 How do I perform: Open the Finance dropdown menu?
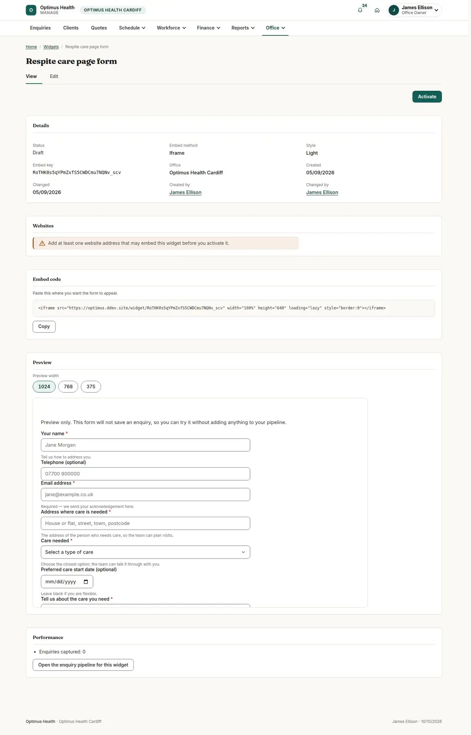click(208, 28)
